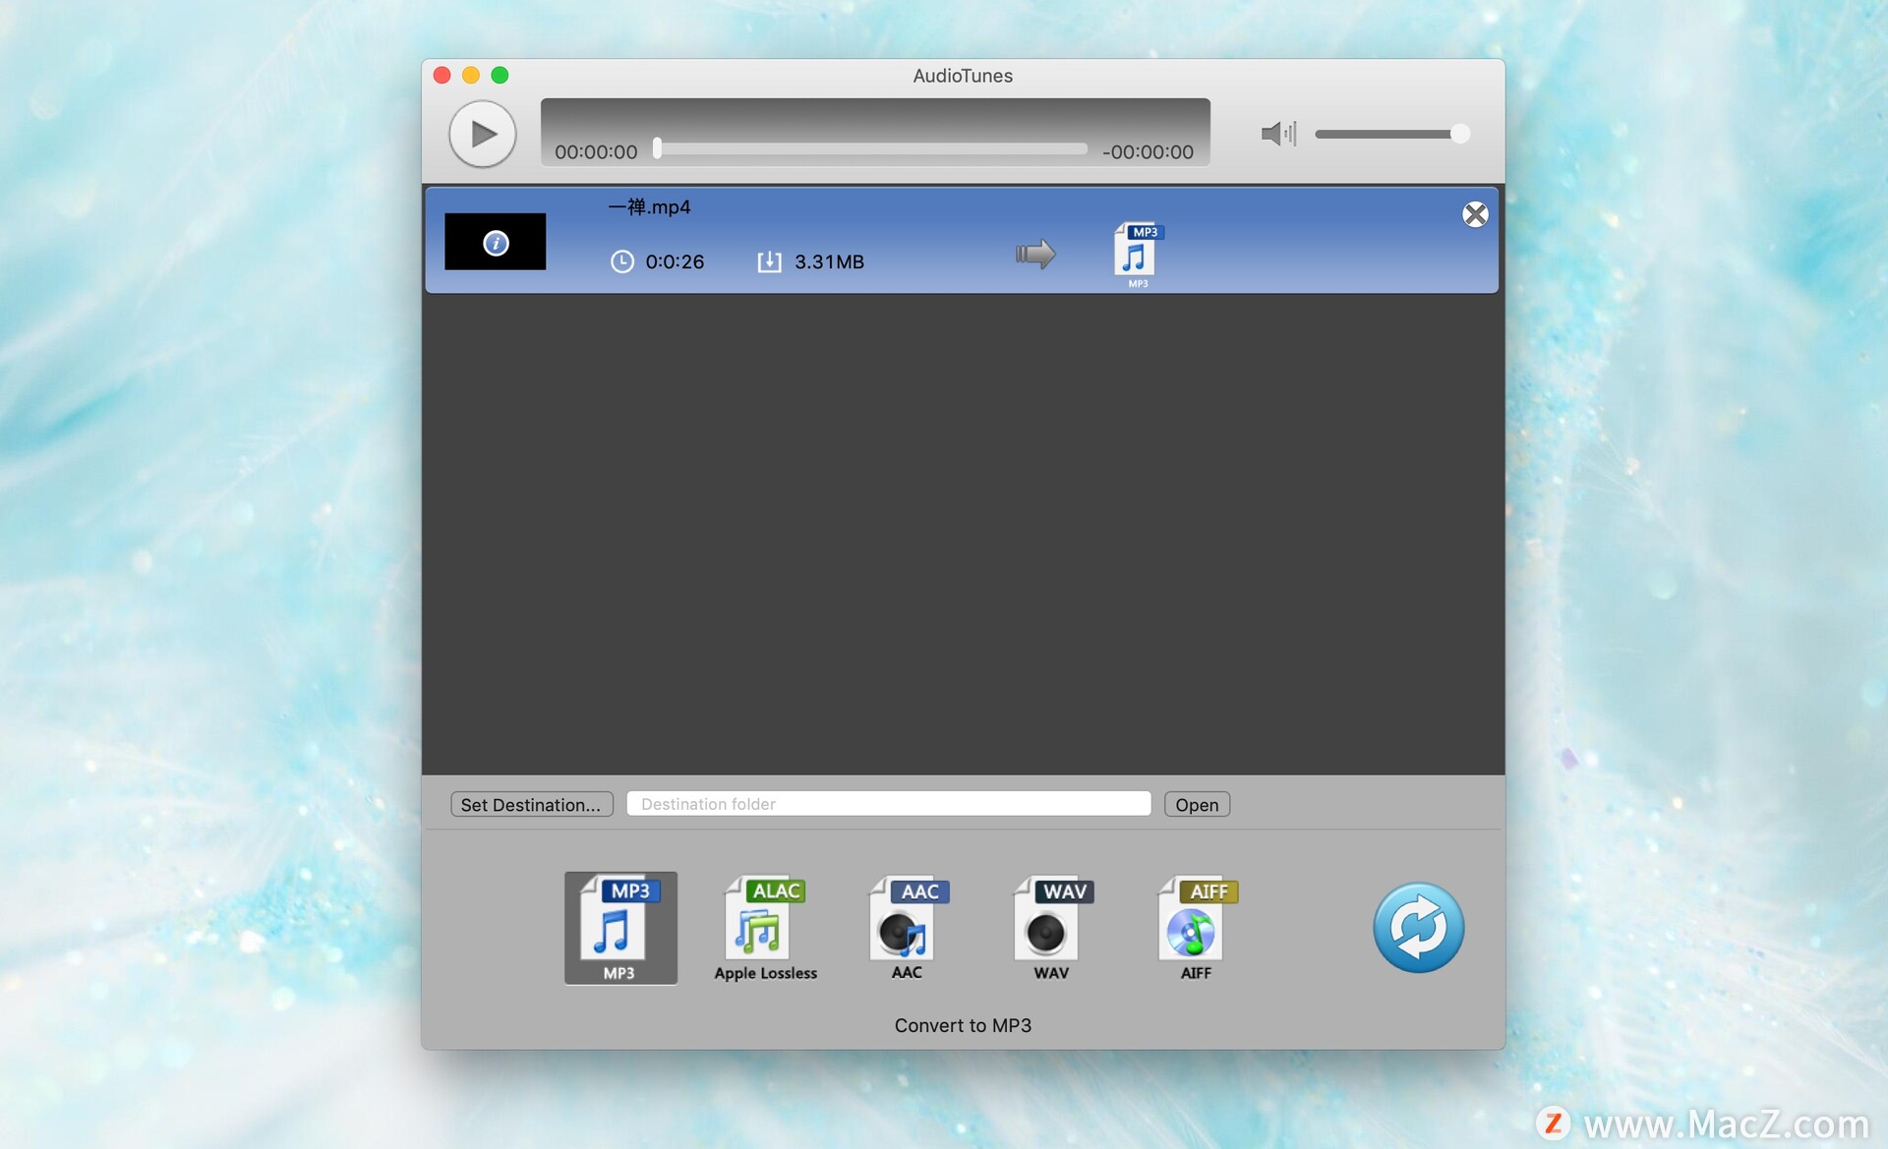
Task: Click the Open button beside destination field
Action: (1196, 804)
